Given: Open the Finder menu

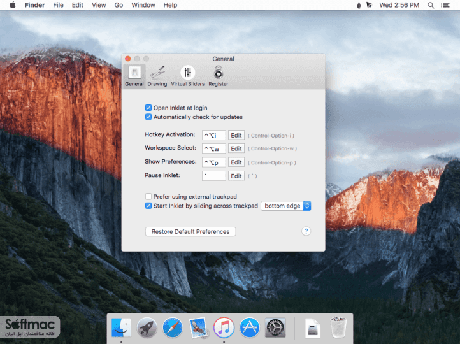Looking at the screenshot, I should [x=34, y=5].
